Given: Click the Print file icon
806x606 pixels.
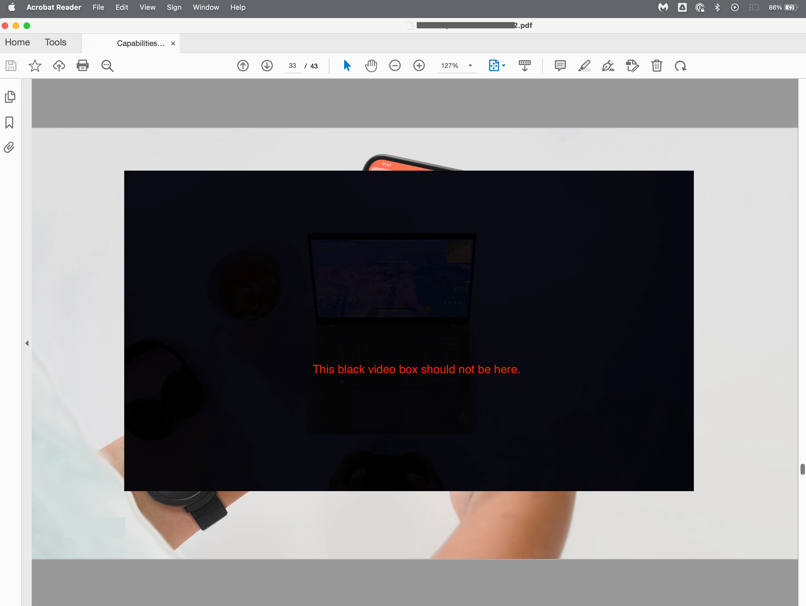Looking at the screenshot, I should 83,66.
